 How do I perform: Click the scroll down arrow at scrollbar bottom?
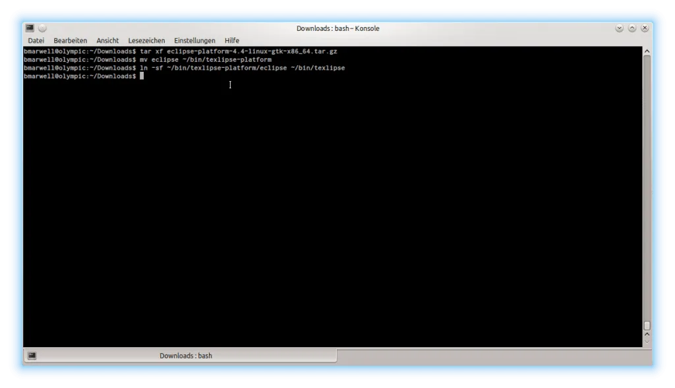click(647, 342)
